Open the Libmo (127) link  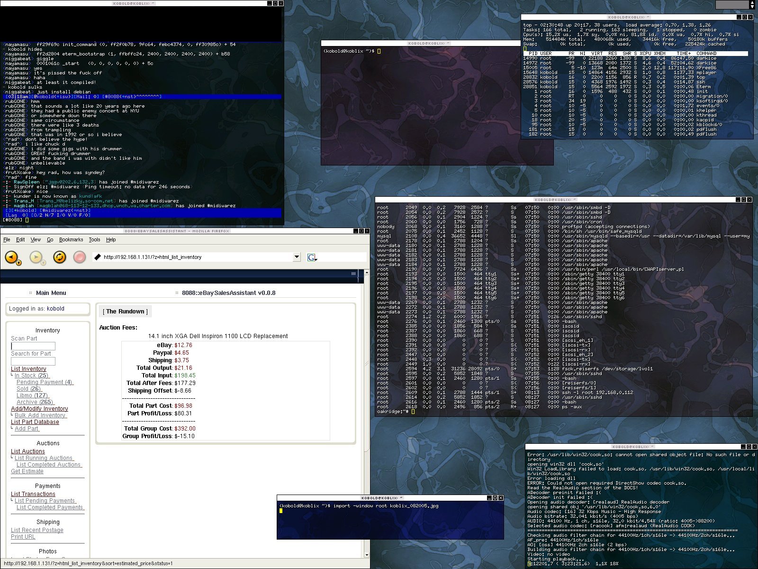coord(33,395)
